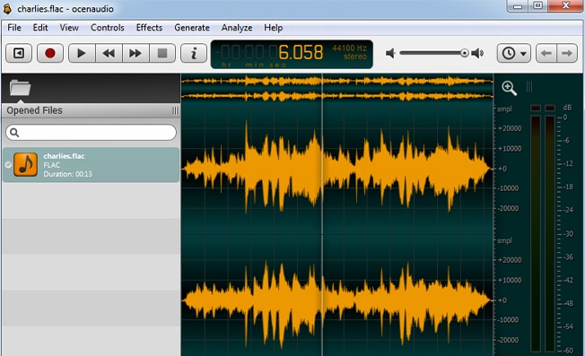Open the Generate menu
585x356 pixels.
(x=192, y=28)
